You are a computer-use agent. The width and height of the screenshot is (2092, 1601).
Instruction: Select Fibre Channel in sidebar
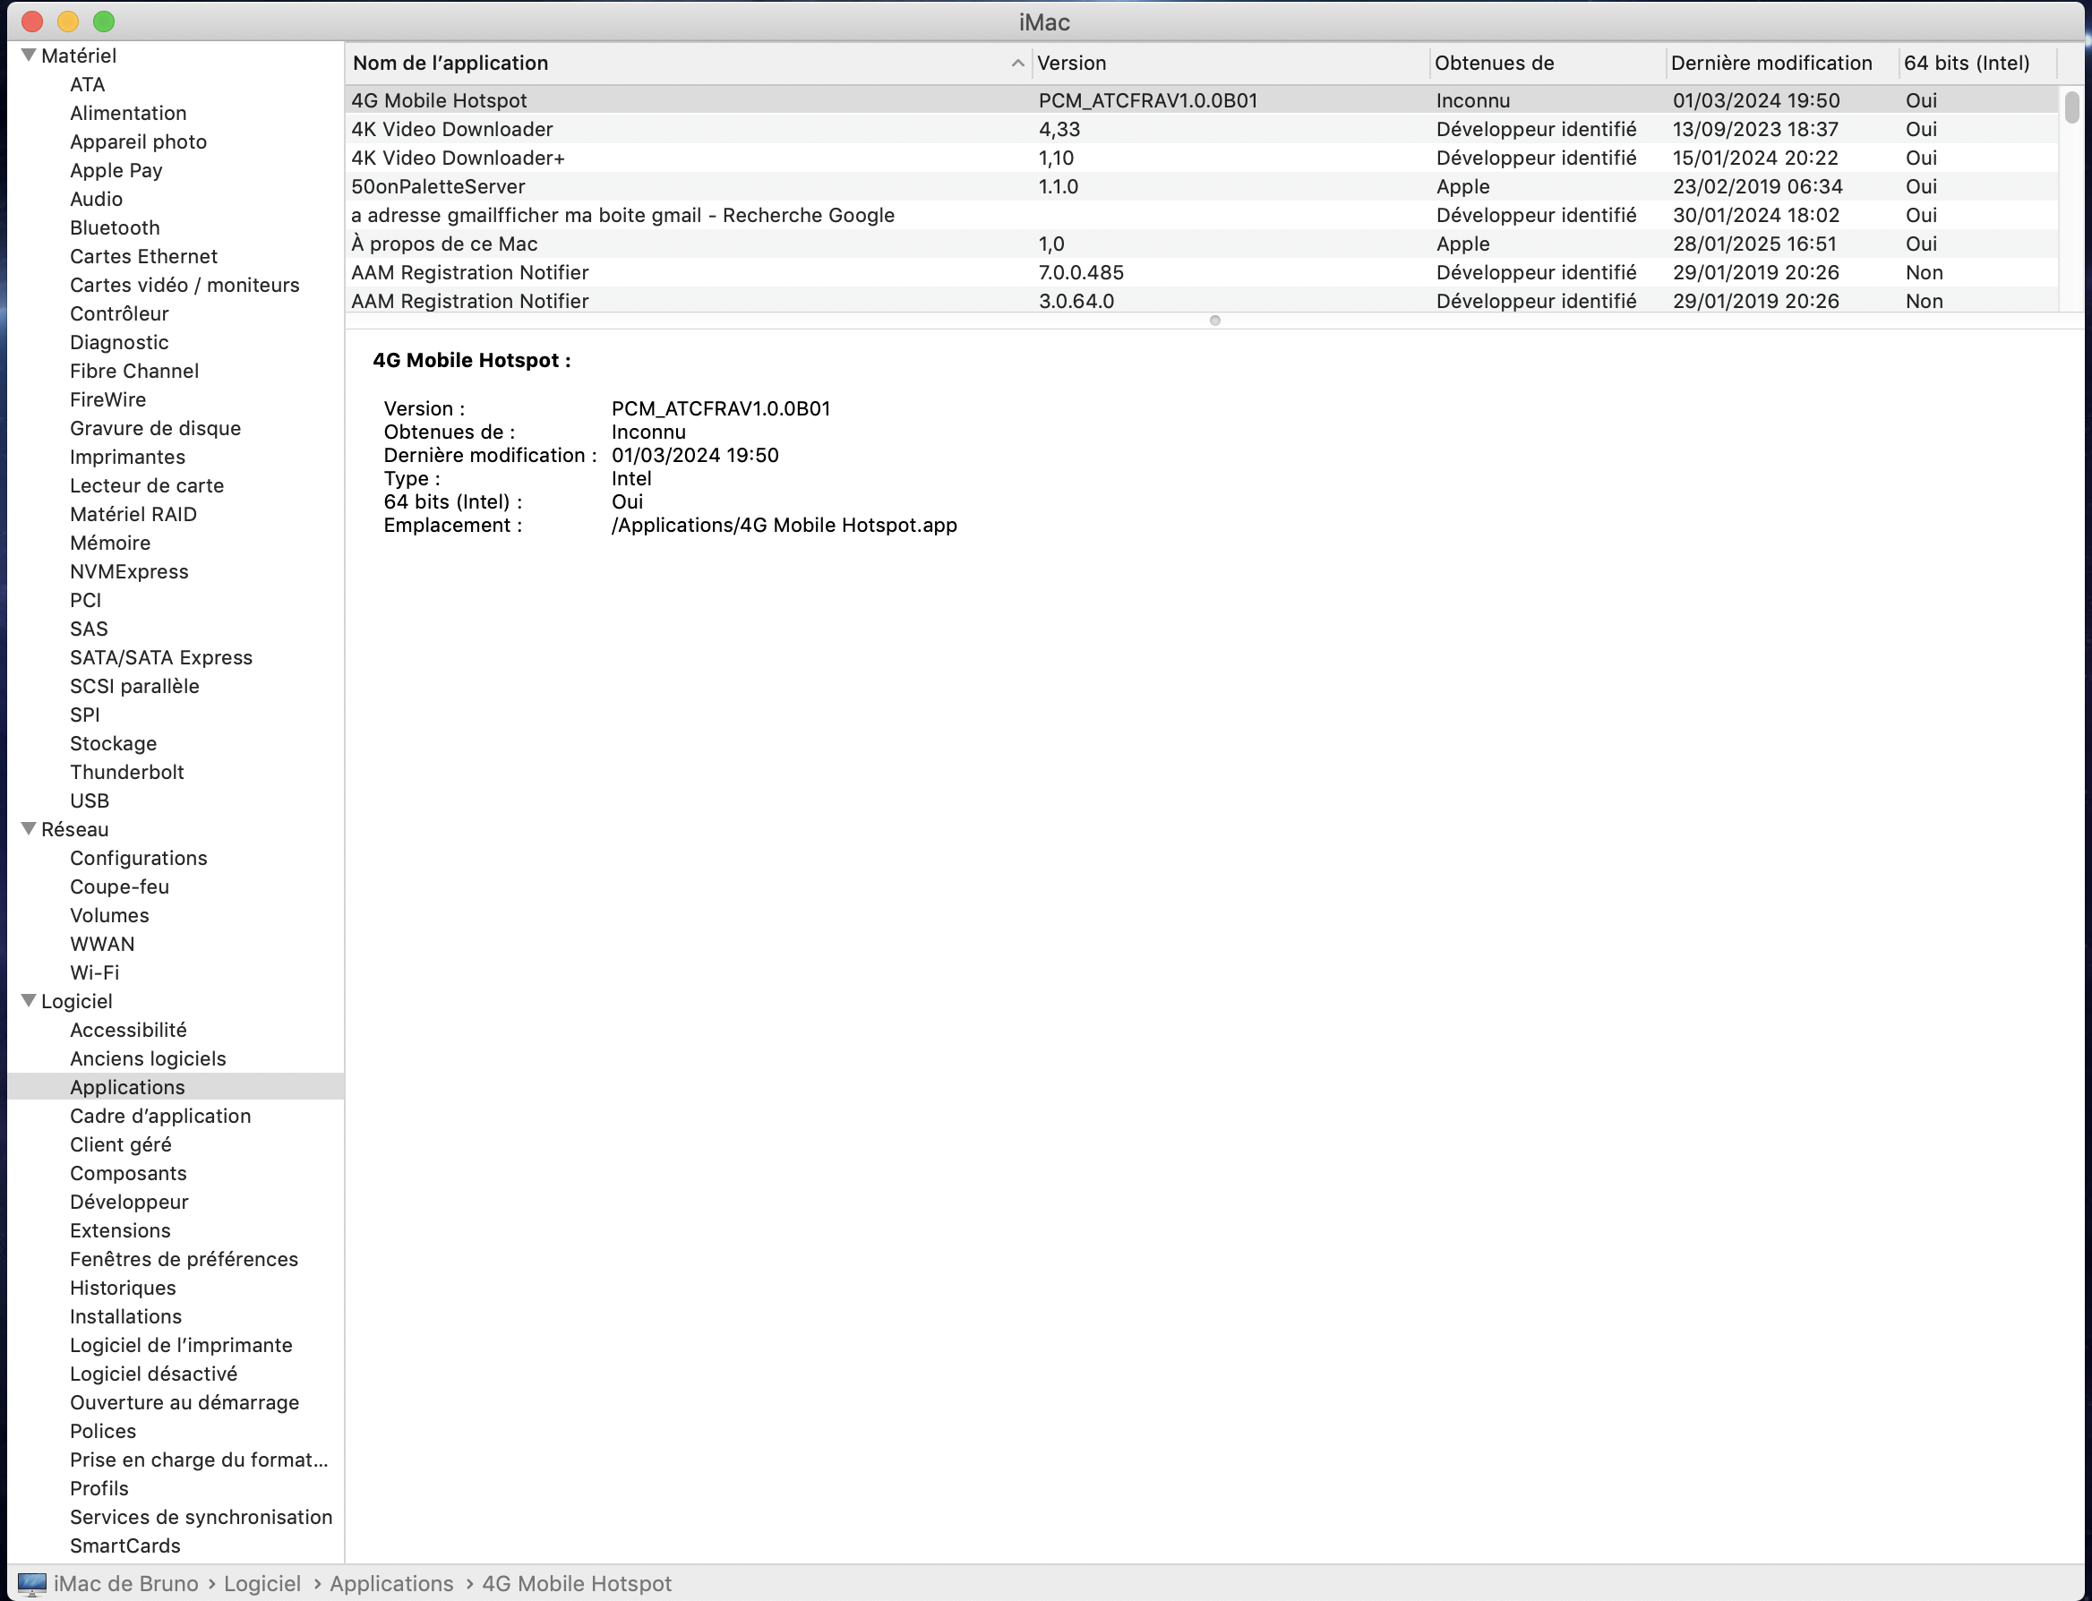click(134, 370)
